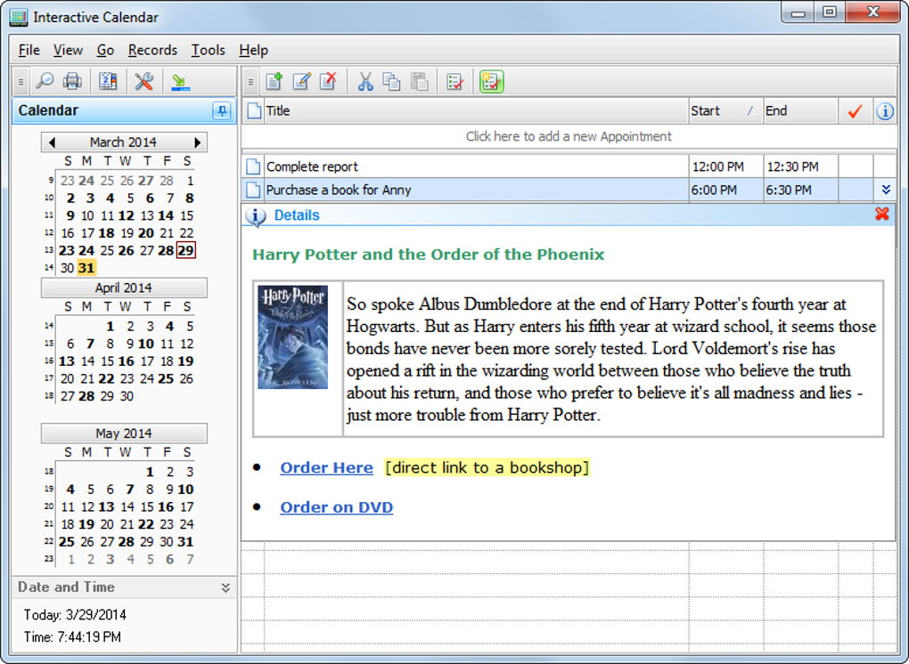Click the Print icon
This screenshot has height=664, width=909.
point(72,81)
